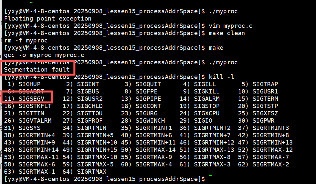Select the SIGSEGV signal entry
The width and height of the screenshot is (316, 184).
[x=24, y=99]
